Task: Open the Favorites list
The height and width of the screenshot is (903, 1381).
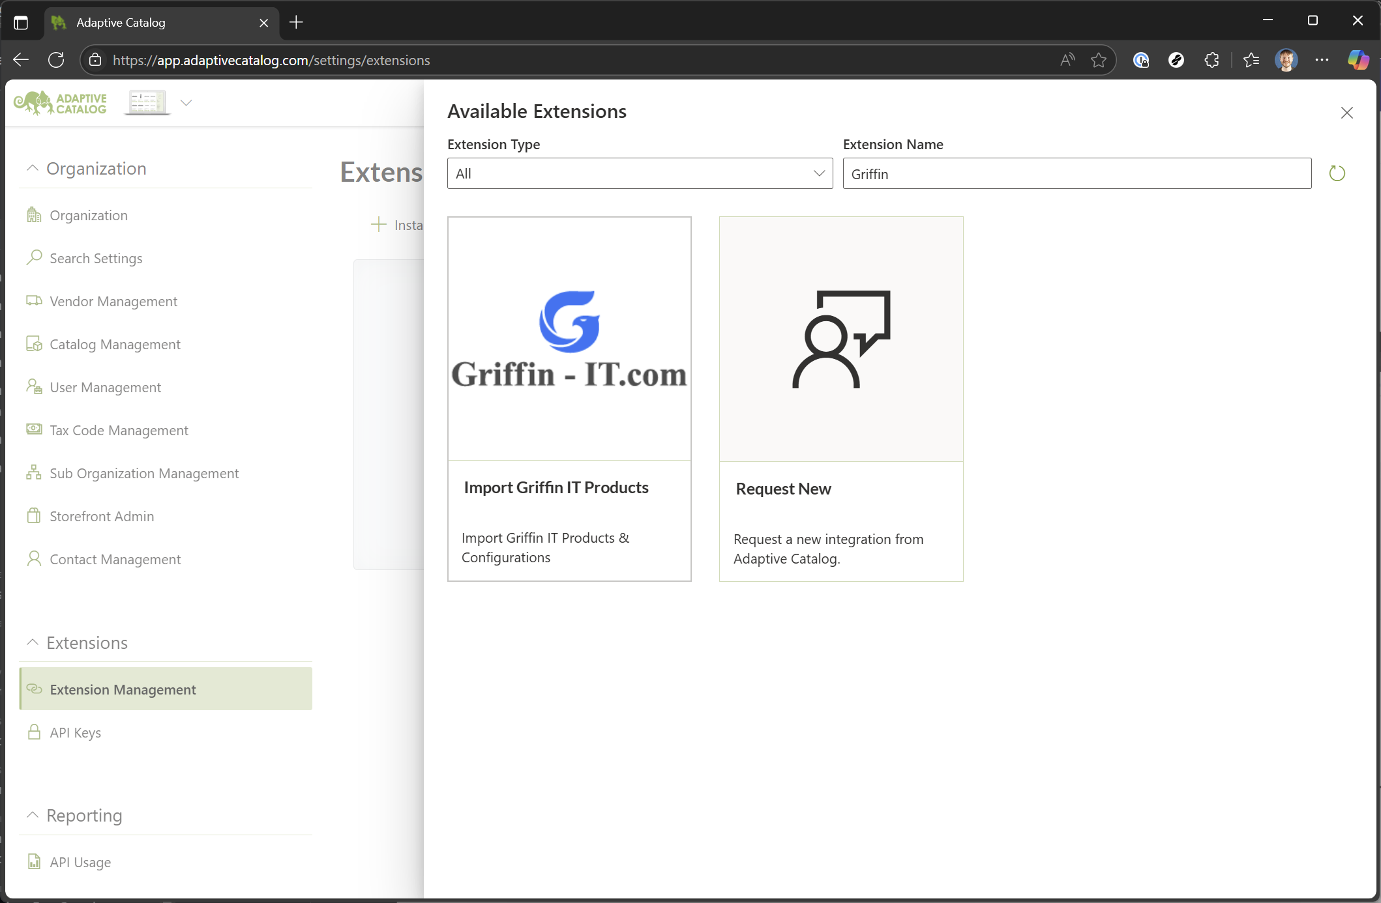Action: (x=1251, y=60)
